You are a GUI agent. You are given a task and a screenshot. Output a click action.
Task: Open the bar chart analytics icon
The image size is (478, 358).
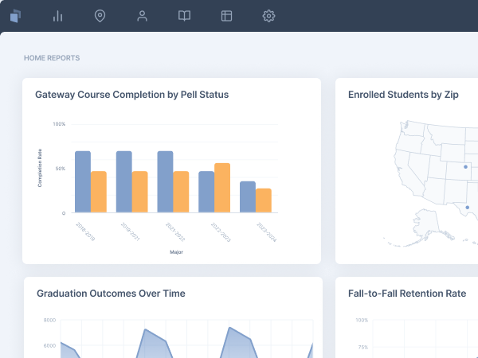point(57,16)
